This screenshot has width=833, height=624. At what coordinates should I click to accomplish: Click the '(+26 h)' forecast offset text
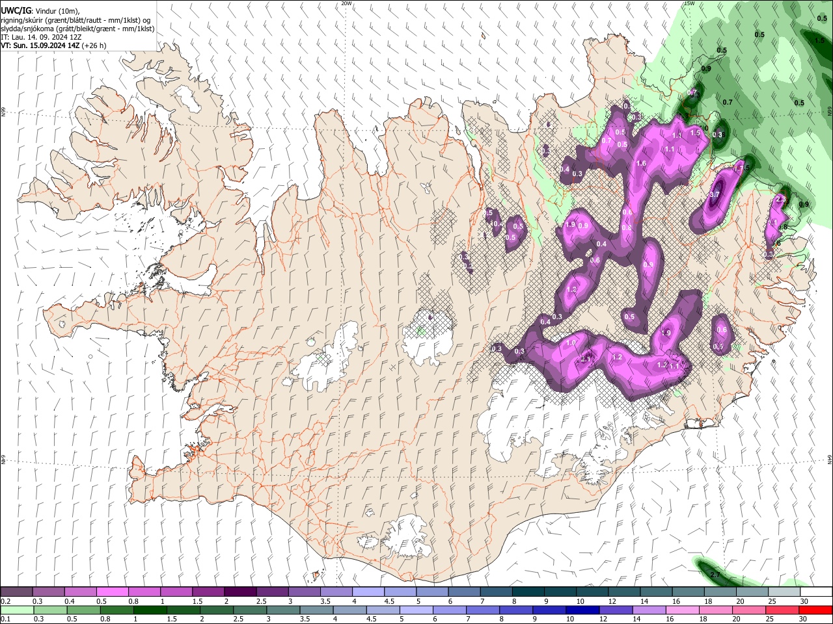click(94, 45)
